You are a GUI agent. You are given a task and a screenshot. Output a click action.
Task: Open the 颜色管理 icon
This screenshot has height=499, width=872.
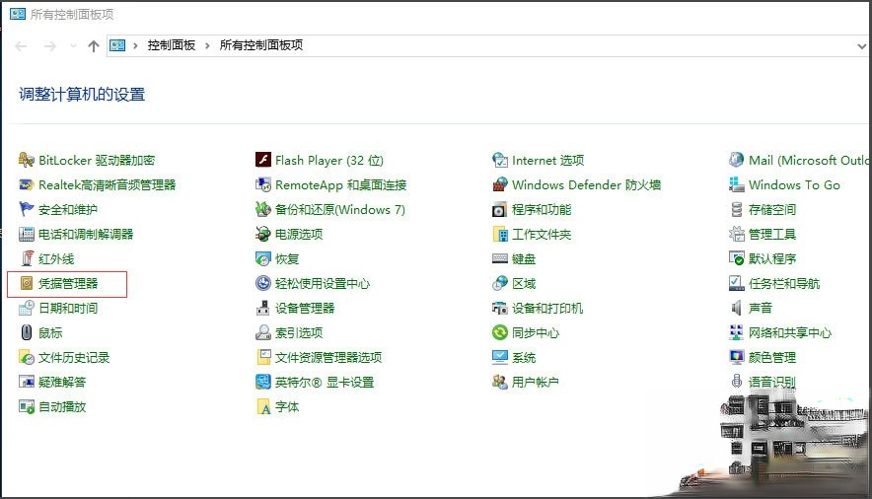[x=736, y=357]
